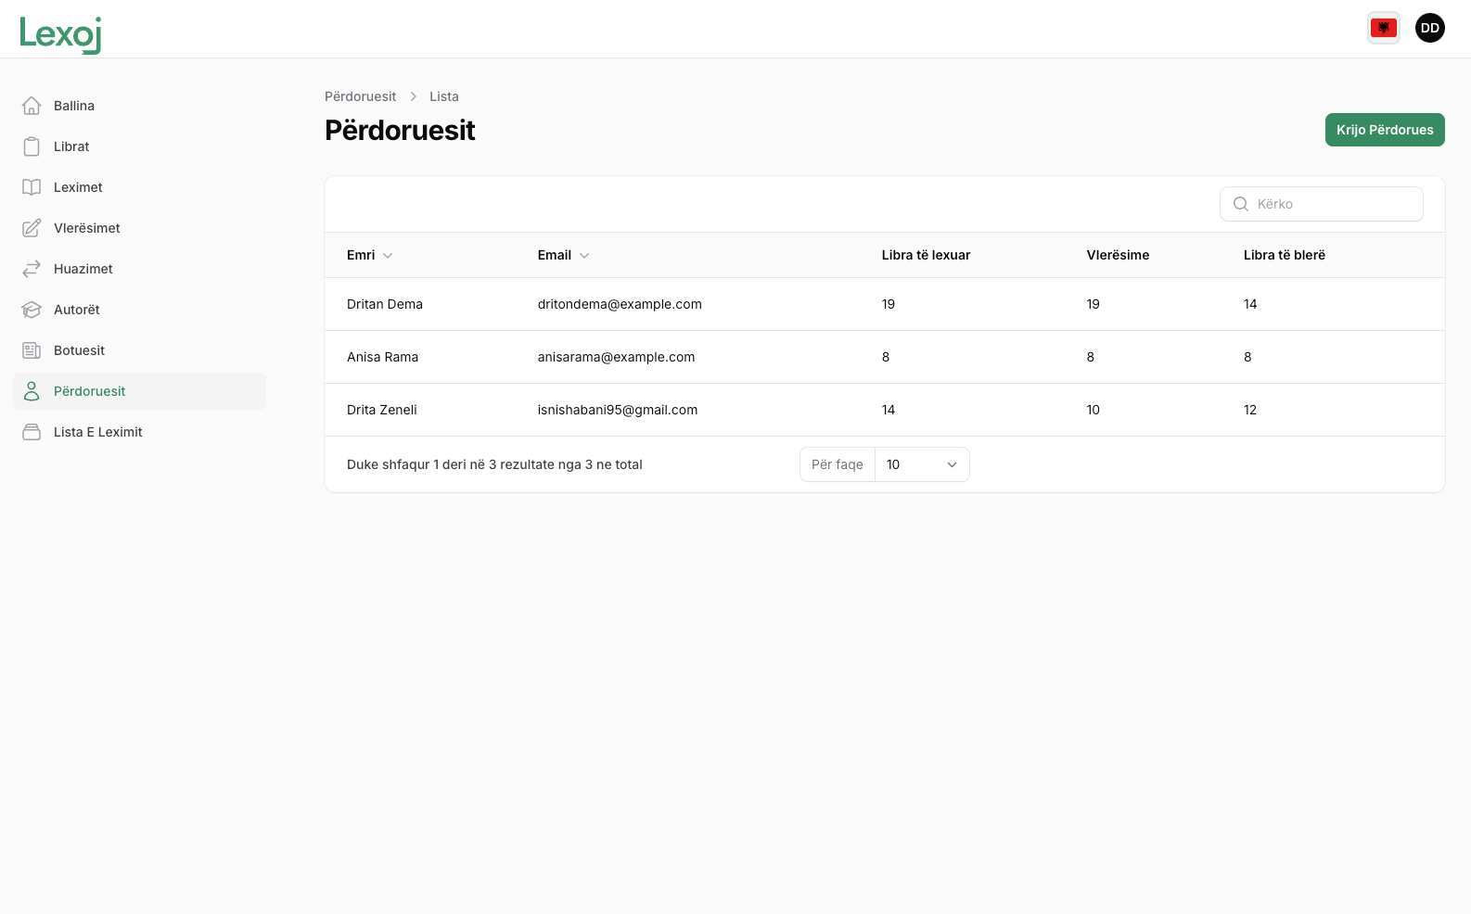This screenshot has height=914, width=1471.
Task: Open Përdoruesit in the sidebar
Action: coord(90,391)
